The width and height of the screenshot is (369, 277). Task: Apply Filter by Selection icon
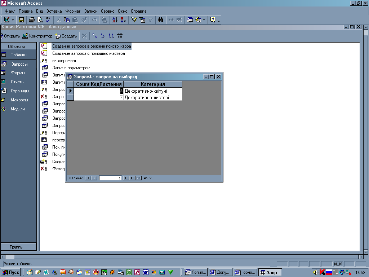coord(134,20)
